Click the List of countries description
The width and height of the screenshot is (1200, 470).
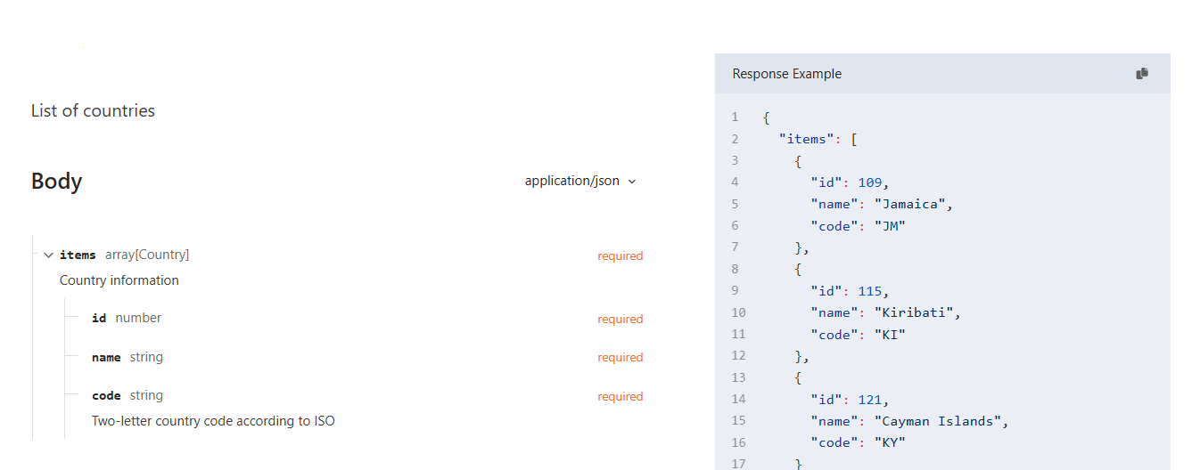click(x=93, y=111)
